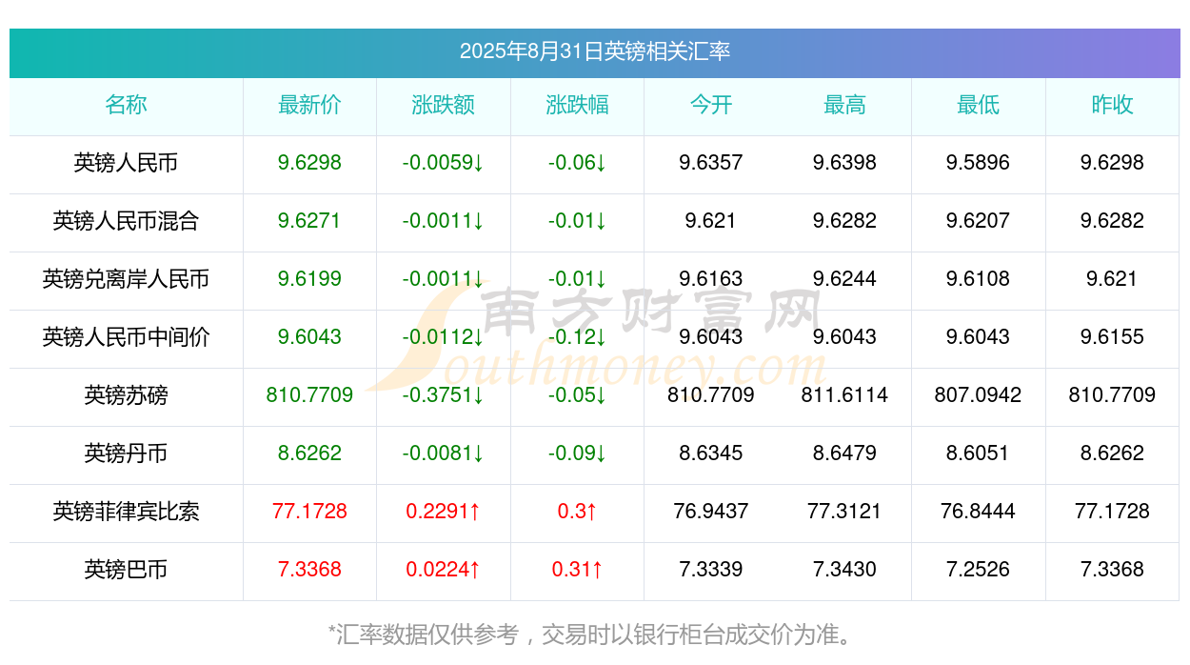Click the 昨收 column header
This screenshot has height=665, width=1190.
pos(1112,105)
